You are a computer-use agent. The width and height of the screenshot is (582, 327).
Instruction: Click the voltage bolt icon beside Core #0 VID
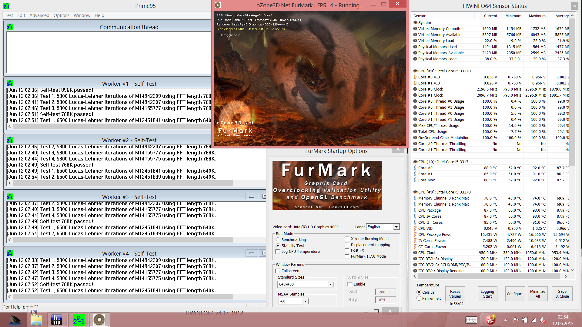coord(415,77)
